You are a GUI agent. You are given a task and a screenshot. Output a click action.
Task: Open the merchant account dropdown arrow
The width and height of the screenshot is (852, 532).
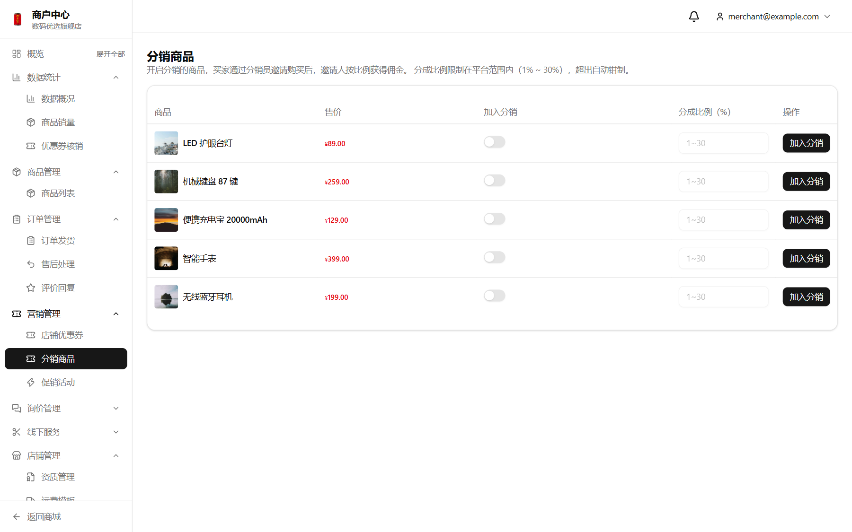pos(827,17)
